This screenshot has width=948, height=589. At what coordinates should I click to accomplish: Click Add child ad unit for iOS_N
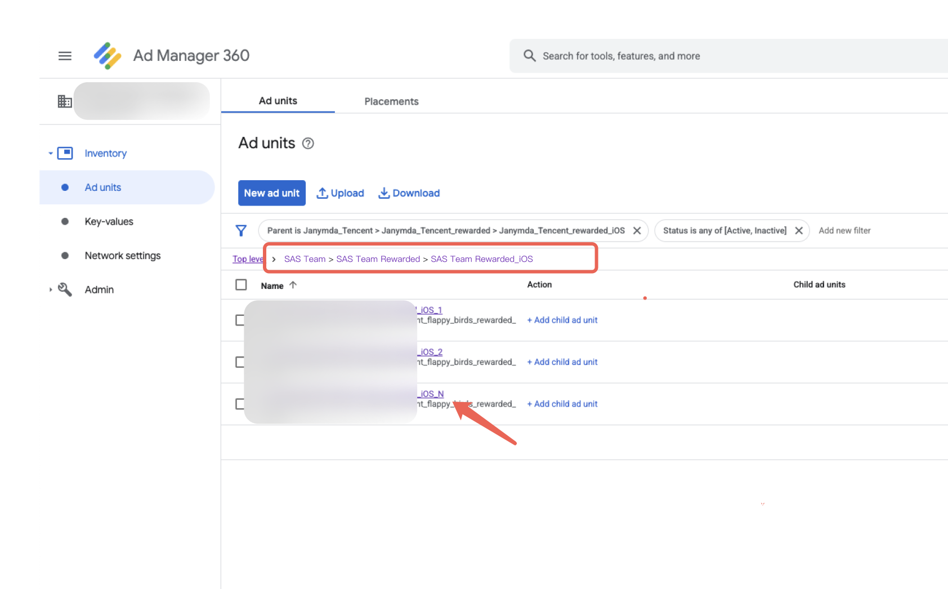pos(562,404)
